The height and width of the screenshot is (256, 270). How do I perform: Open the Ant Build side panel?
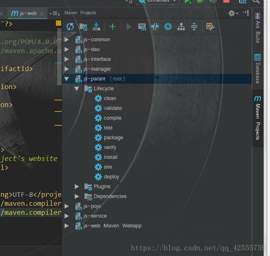(x=257, y=27)
